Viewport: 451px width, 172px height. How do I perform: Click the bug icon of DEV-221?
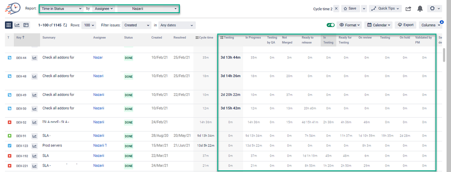(9, 166)
